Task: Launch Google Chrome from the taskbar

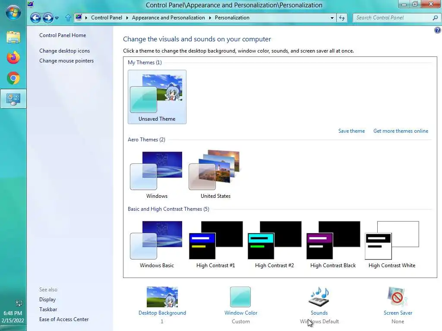Action: (13, 78)
